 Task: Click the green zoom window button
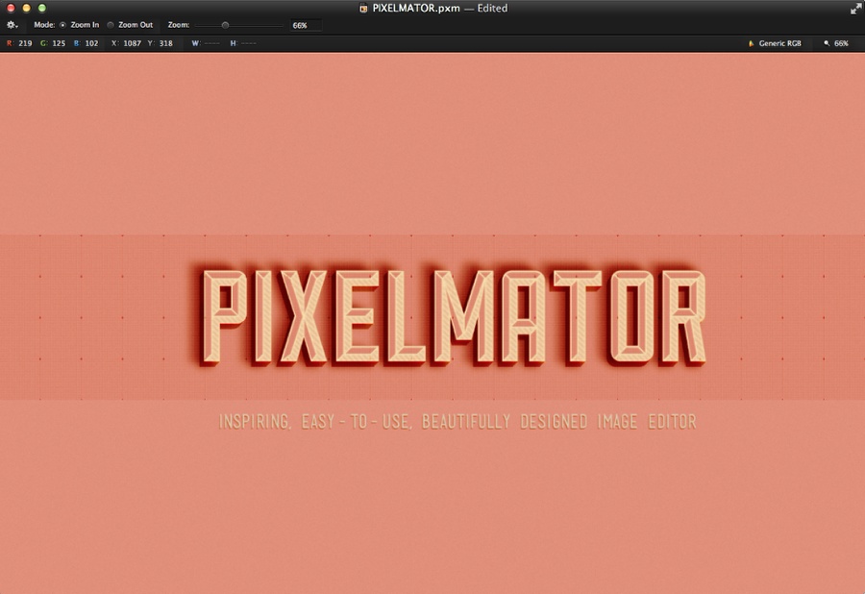[42, 8]
